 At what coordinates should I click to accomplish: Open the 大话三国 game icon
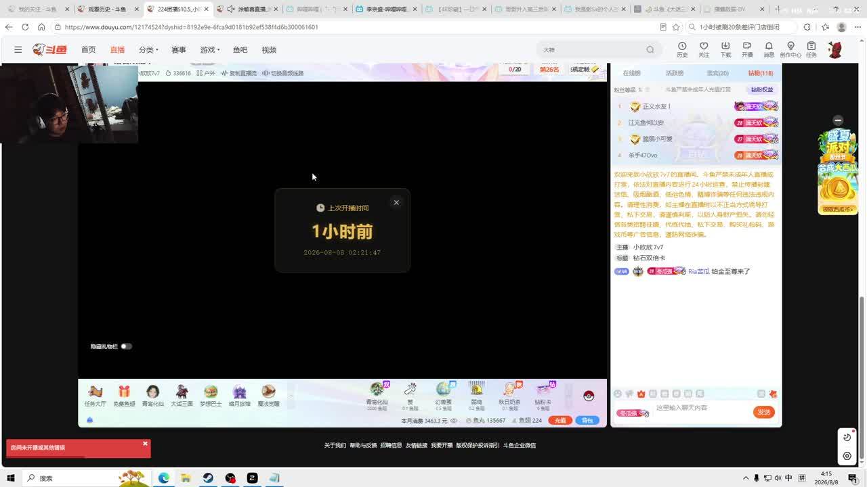(x=182, y=395)
